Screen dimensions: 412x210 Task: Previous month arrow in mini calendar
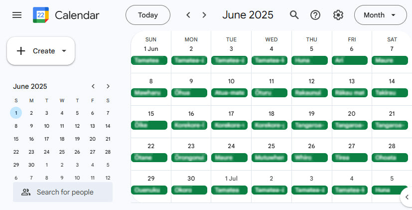point(93,86)
